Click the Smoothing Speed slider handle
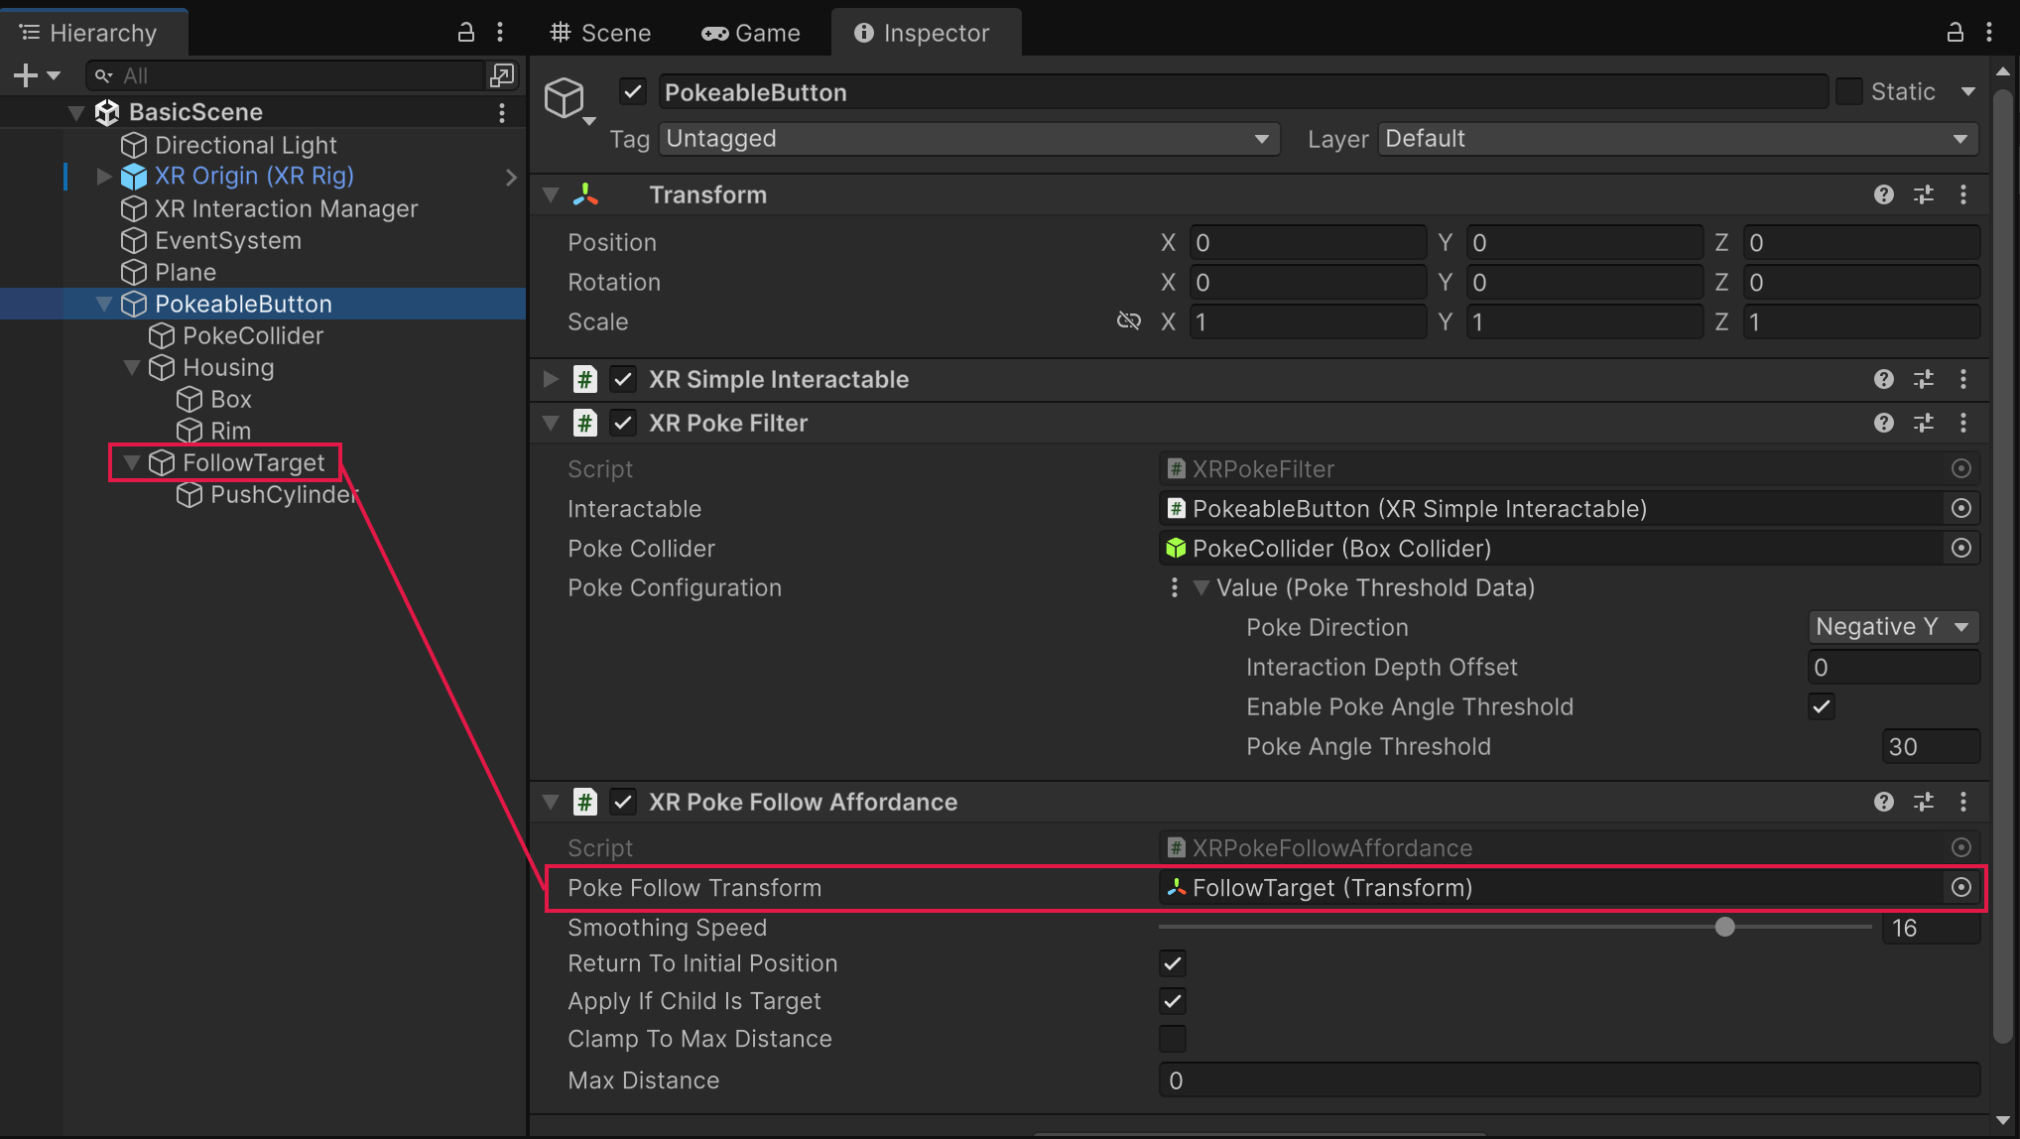 pyautogui.click(x=1725, y=927)
